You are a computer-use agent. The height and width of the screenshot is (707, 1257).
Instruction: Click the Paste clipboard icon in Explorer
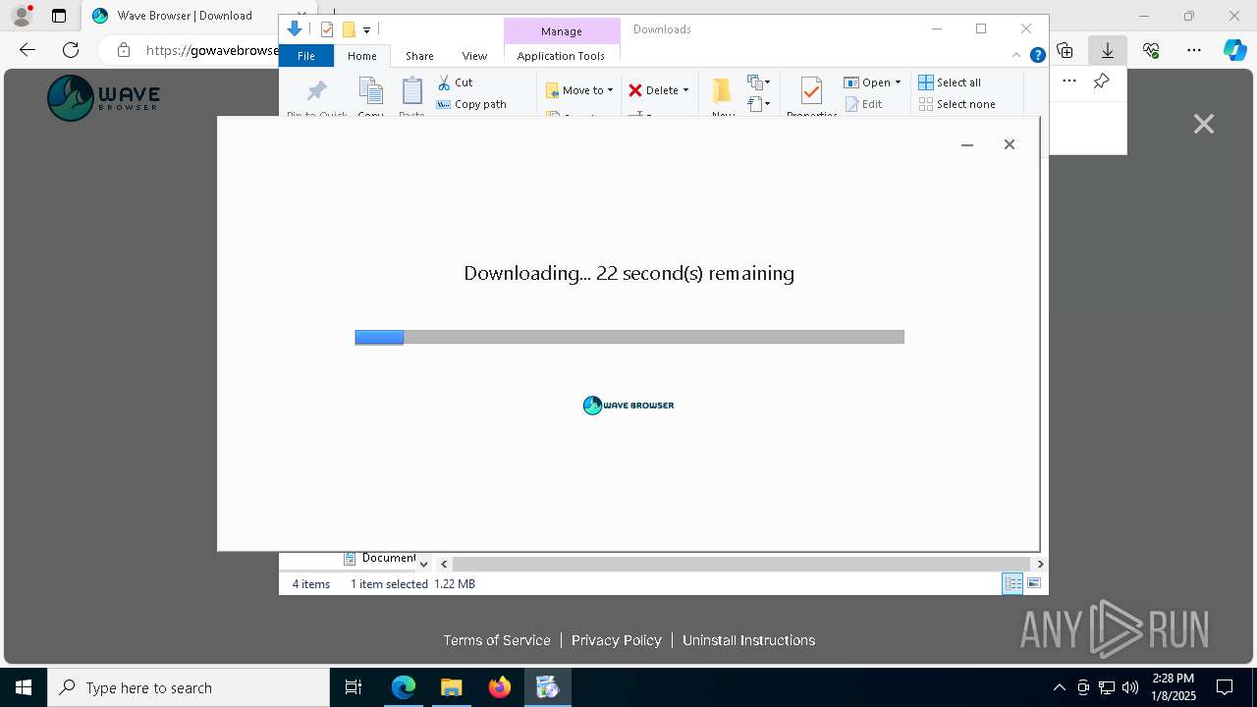click(x=412, y=91)
